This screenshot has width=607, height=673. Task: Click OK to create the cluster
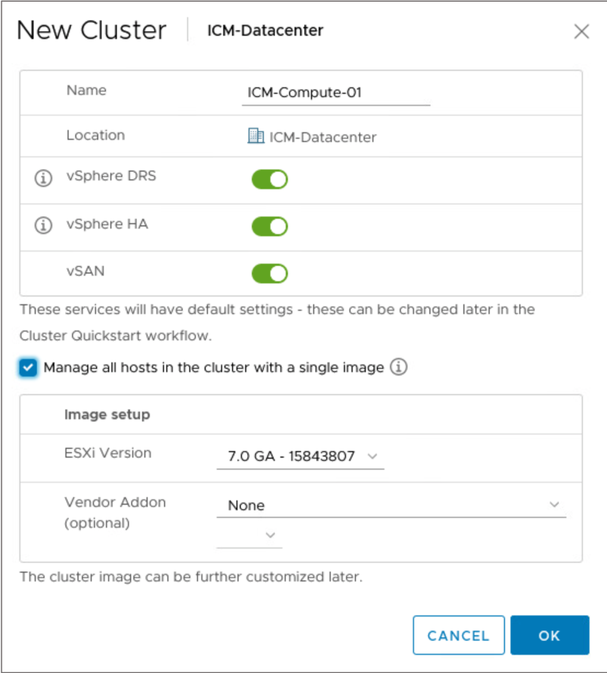[x=550, y=635]
